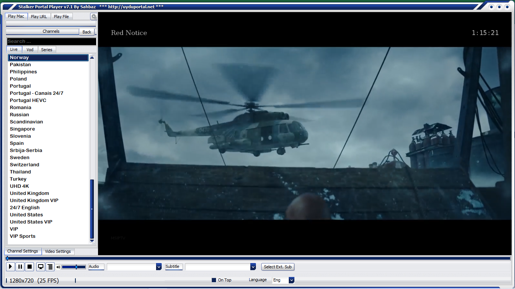
Task: Select United Kingdom VIP category
Action: (48, 201)
